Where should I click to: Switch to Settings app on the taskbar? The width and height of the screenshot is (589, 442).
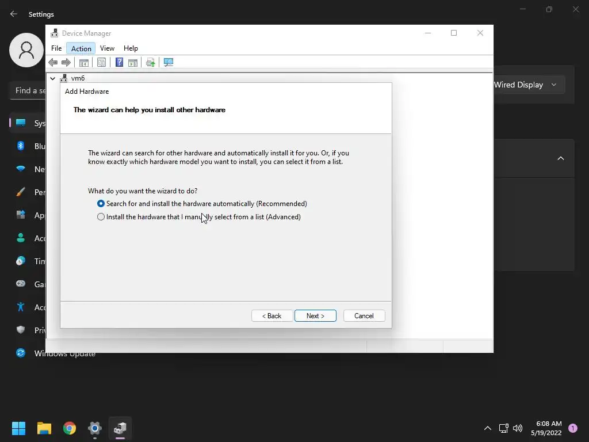click(95, 428)
